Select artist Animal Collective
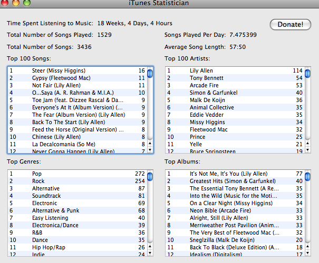 [x=235, y=107]
